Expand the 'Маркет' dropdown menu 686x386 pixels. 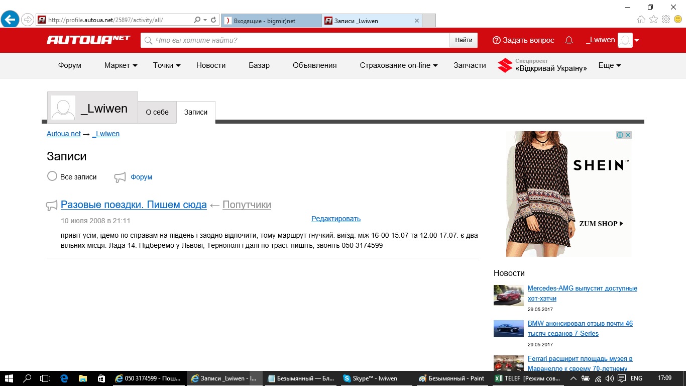[x=121, y=65]
